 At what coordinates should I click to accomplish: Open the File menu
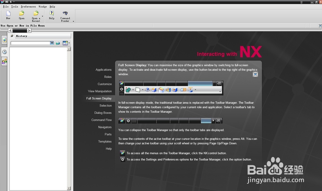click(6, 6)
